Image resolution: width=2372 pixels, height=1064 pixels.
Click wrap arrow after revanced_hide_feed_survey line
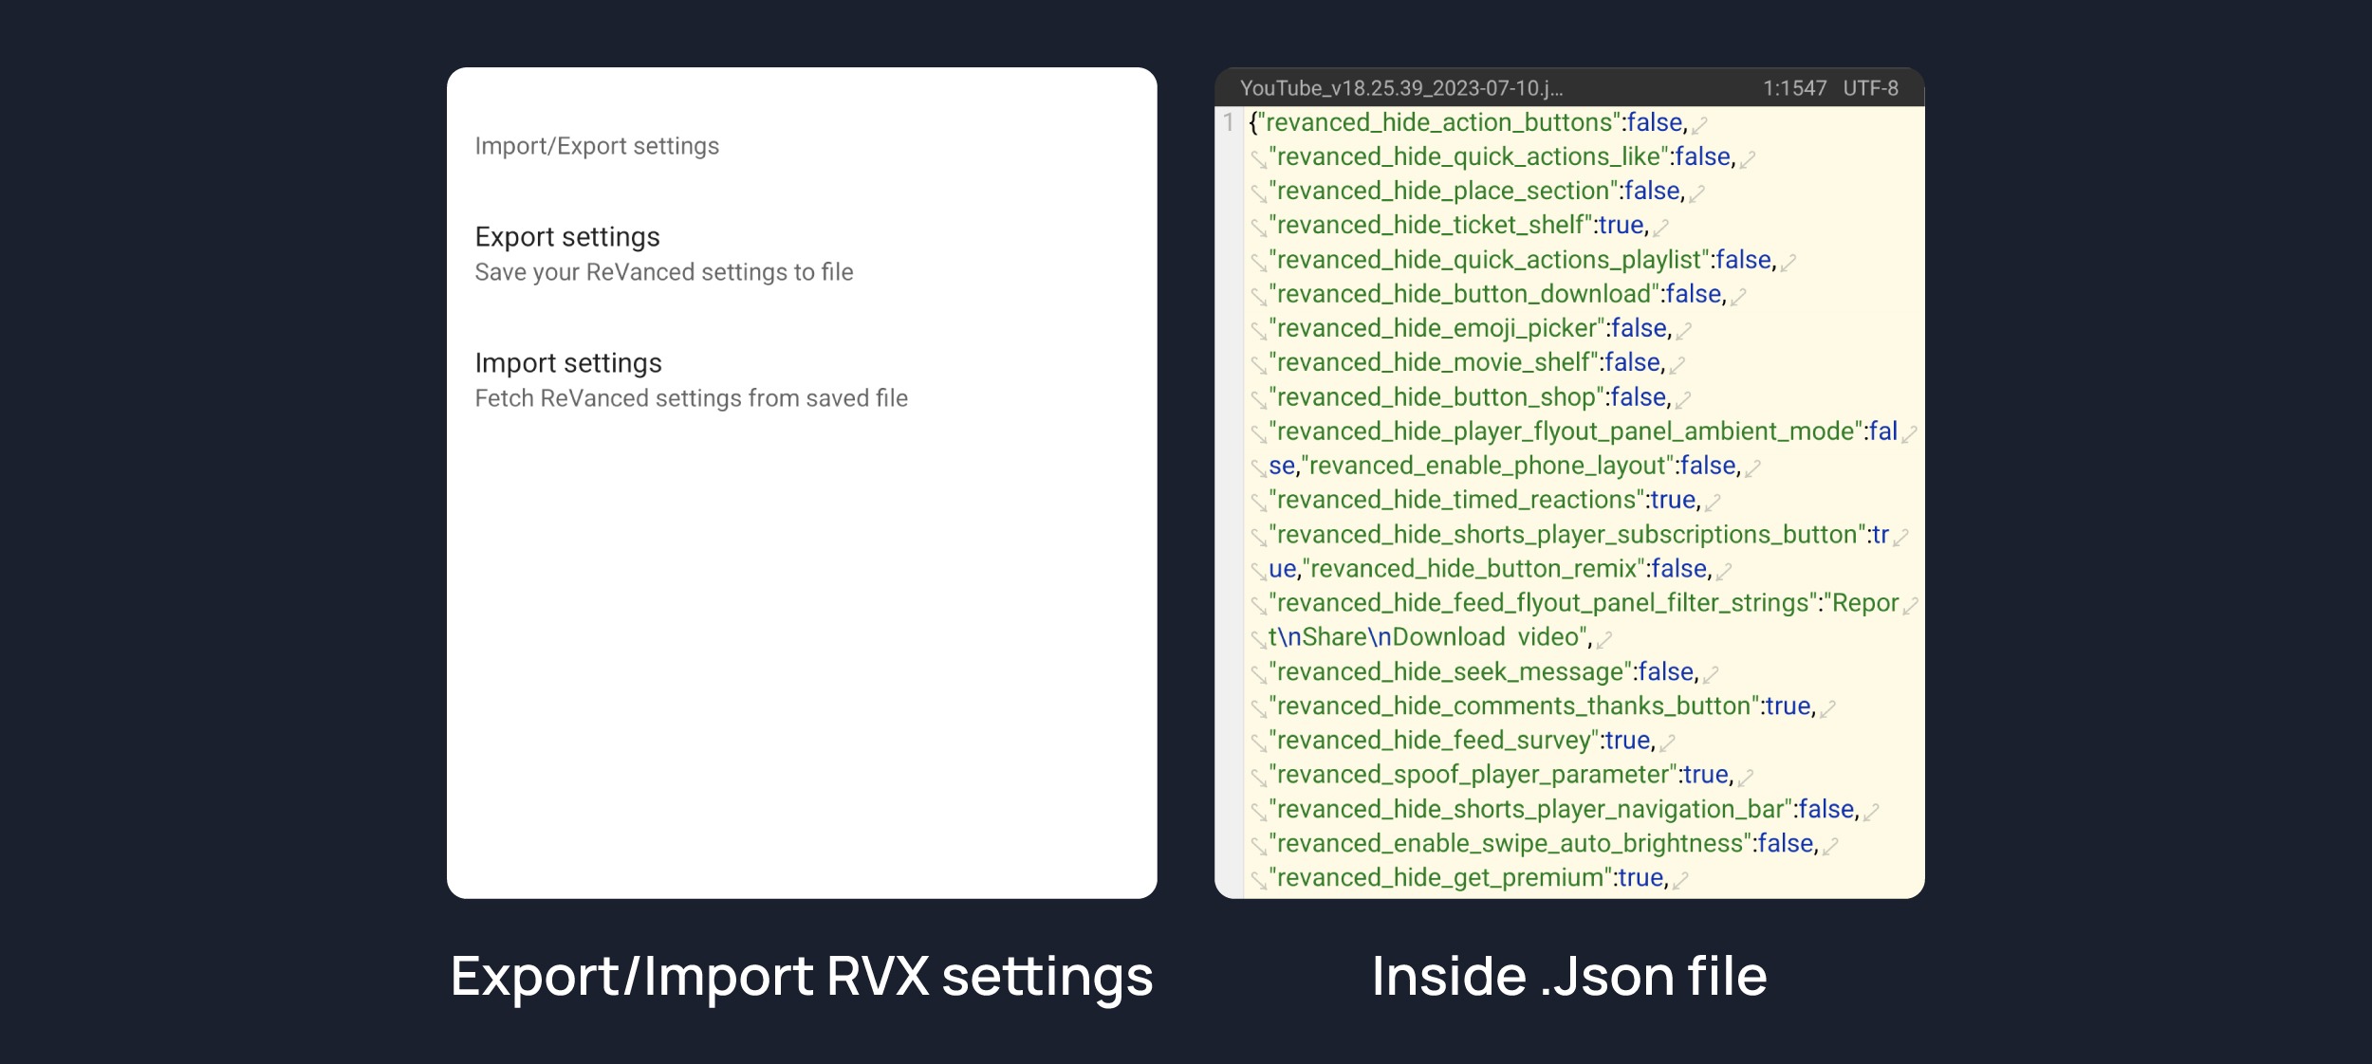[1667, 743]
